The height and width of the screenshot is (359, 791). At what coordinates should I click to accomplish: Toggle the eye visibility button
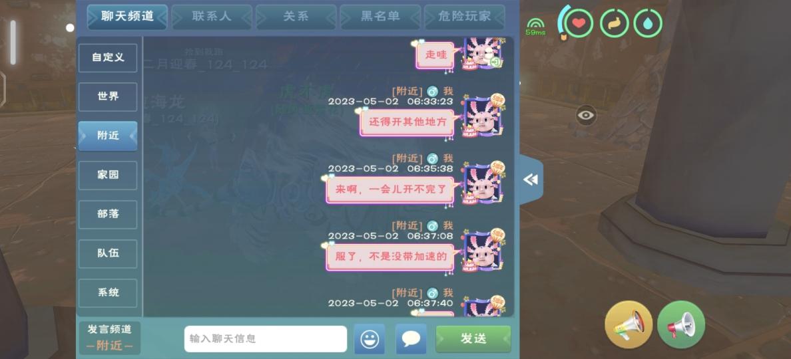pos(586,115)
